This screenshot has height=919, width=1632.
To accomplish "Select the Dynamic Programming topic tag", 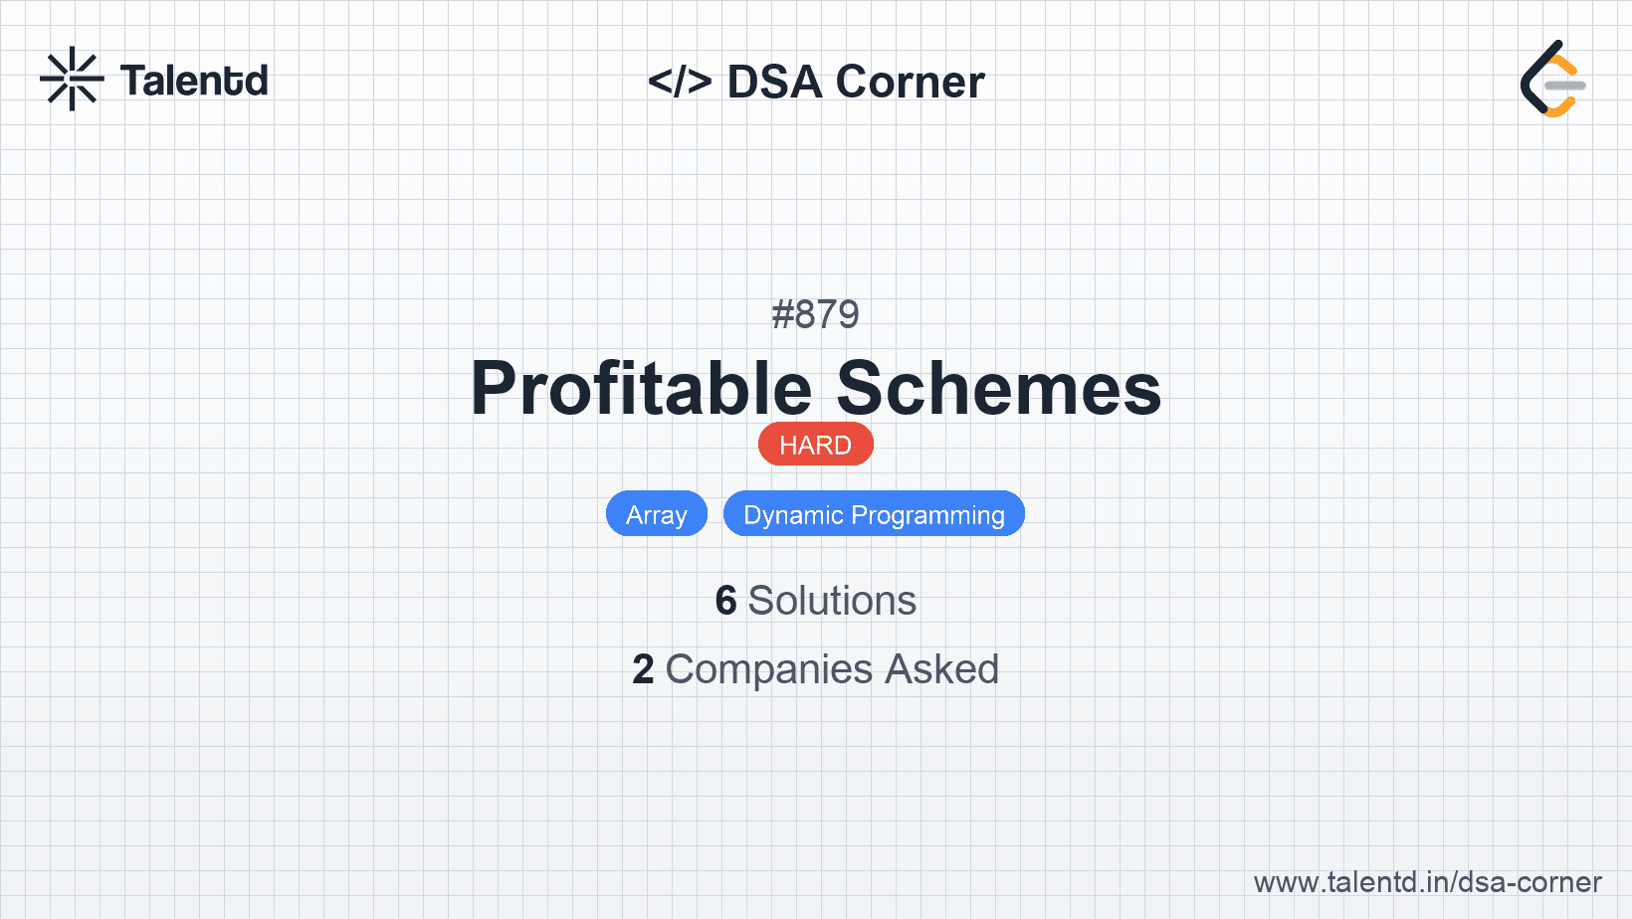I will tap(874, 514).
